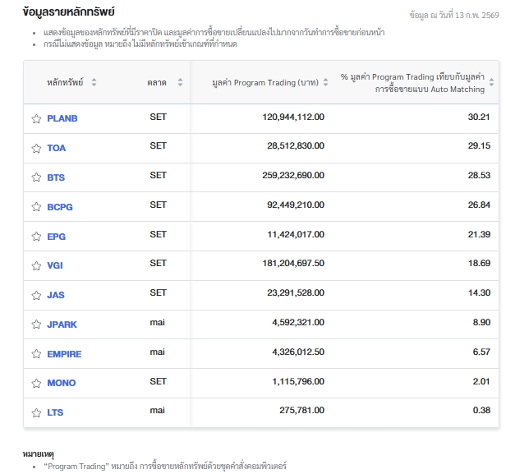Toggle the star next to JPARK
The width and height of the screenshot is (515, 474).
pos(36,324)
